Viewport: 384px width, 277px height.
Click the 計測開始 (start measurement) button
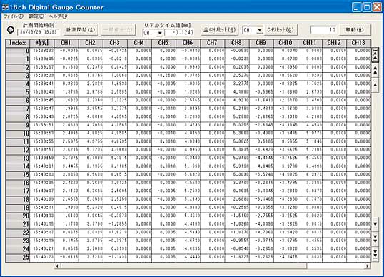(x=81, y=30)
